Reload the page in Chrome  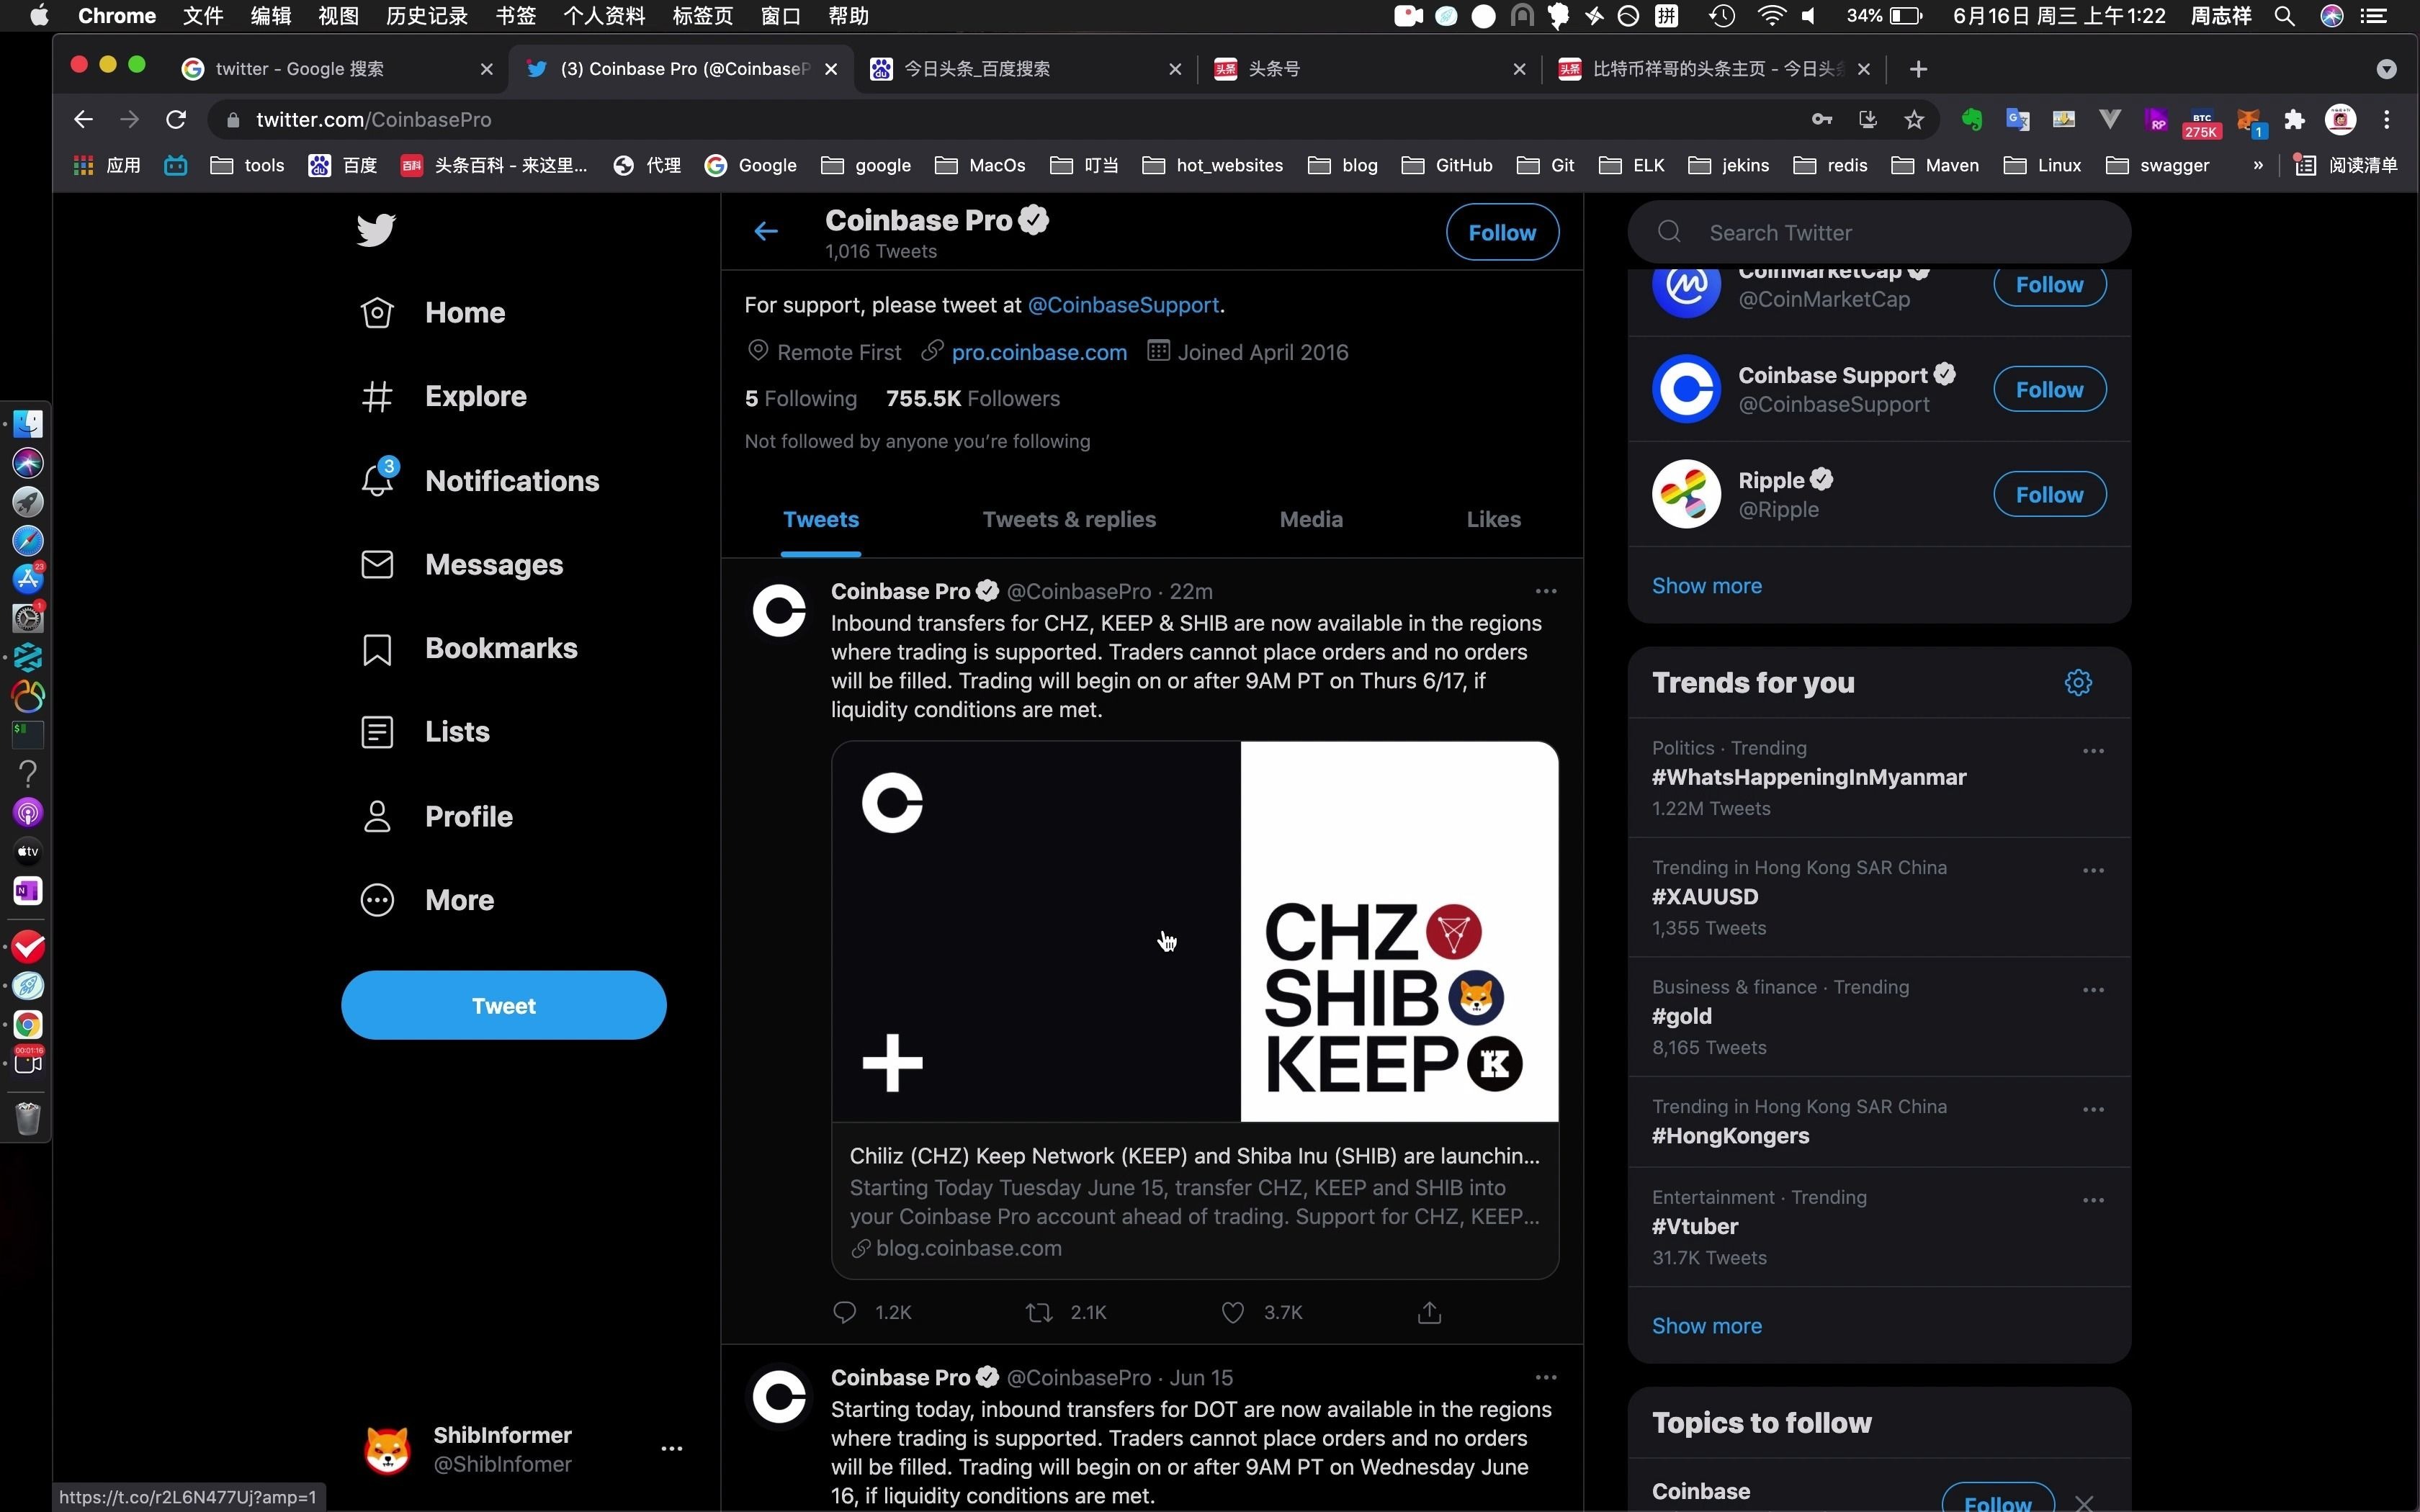(x=176, y=119)
